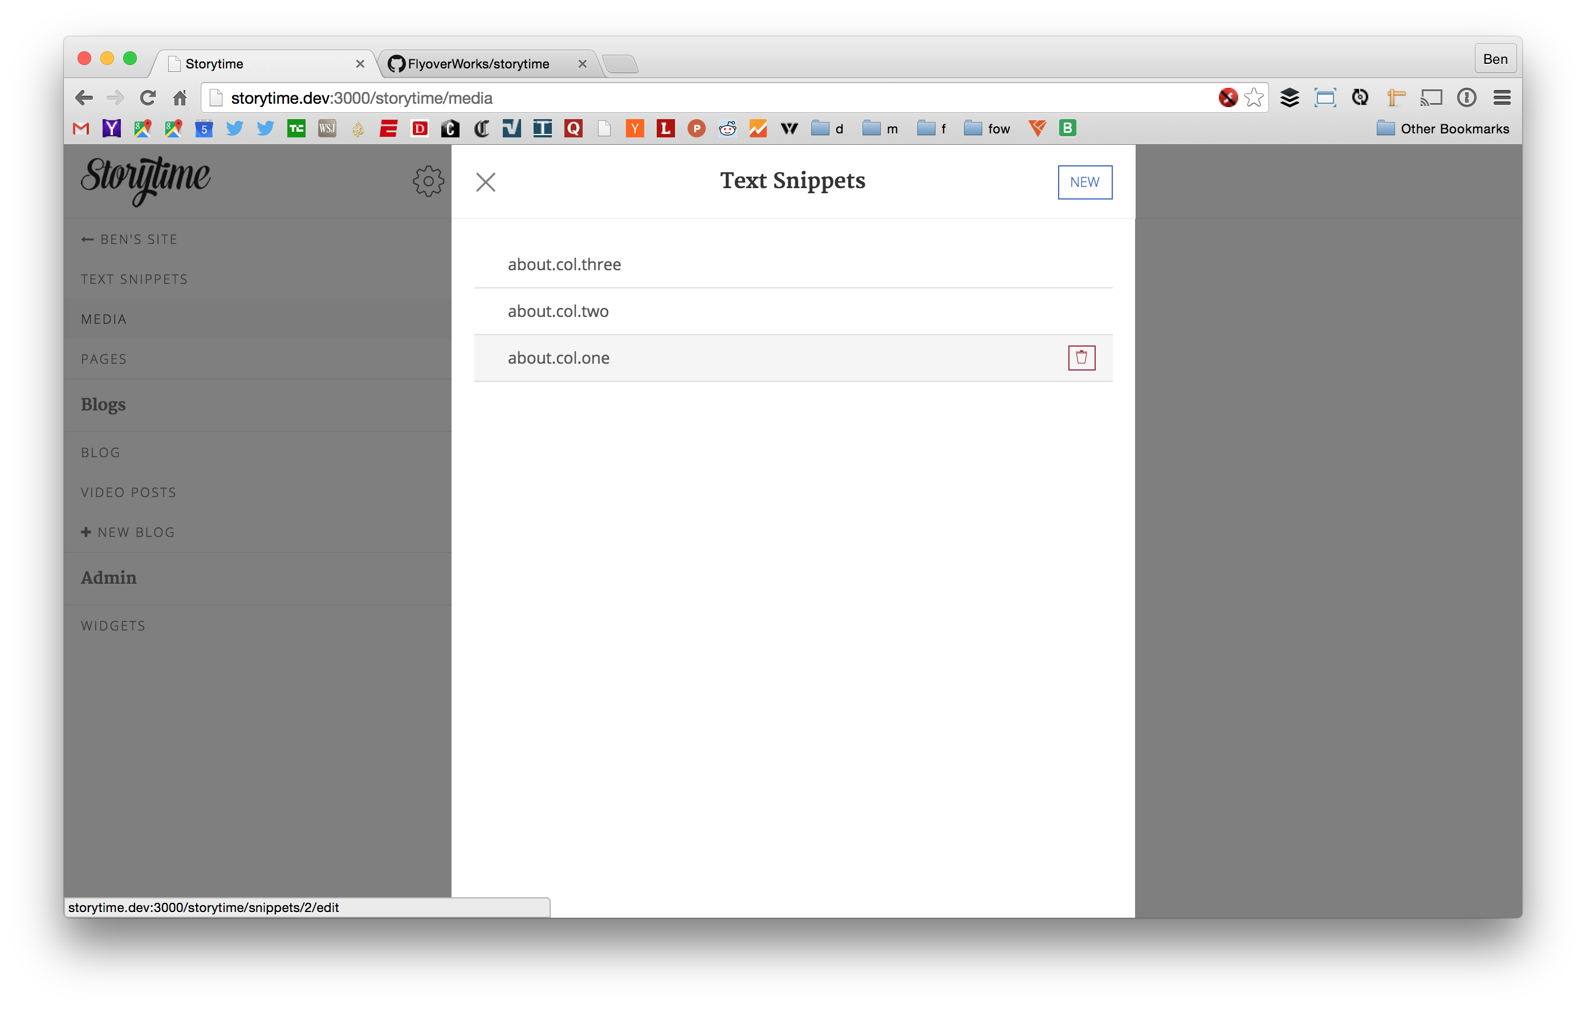
Task: Open the Gmail bookmark icon
Action: click(x=81, y=128)
